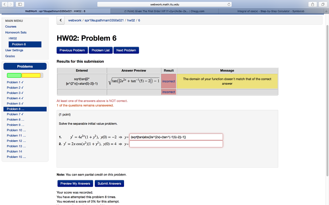This screenshot has height=205, width=329.
Task: Click the empty answer field for question 2
Action: 176,144
